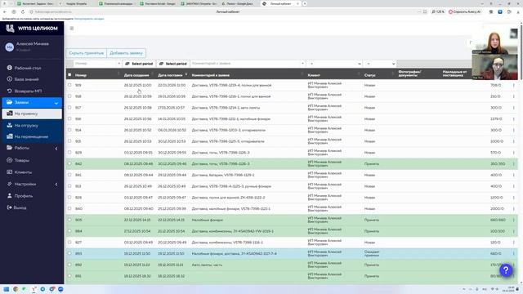The height and width of the screenshot is (294, 523).
Task: Click the browser reload button
Action: pyautogui.click(x=23, y=11)
